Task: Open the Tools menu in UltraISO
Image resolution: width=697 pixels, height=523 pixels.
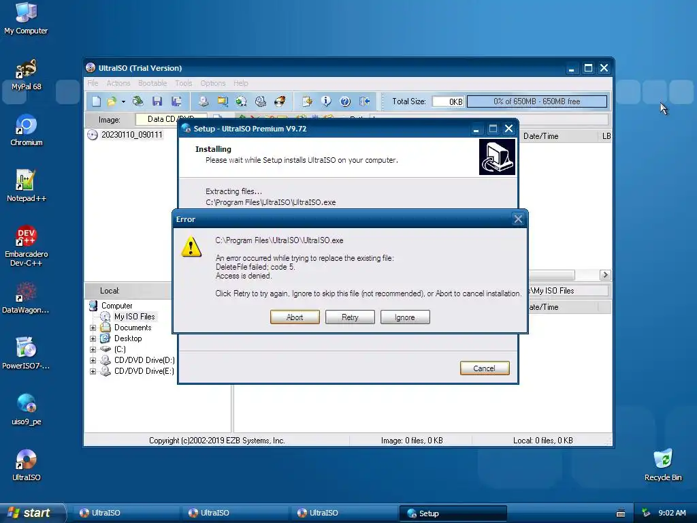Action: pos(184,83)
